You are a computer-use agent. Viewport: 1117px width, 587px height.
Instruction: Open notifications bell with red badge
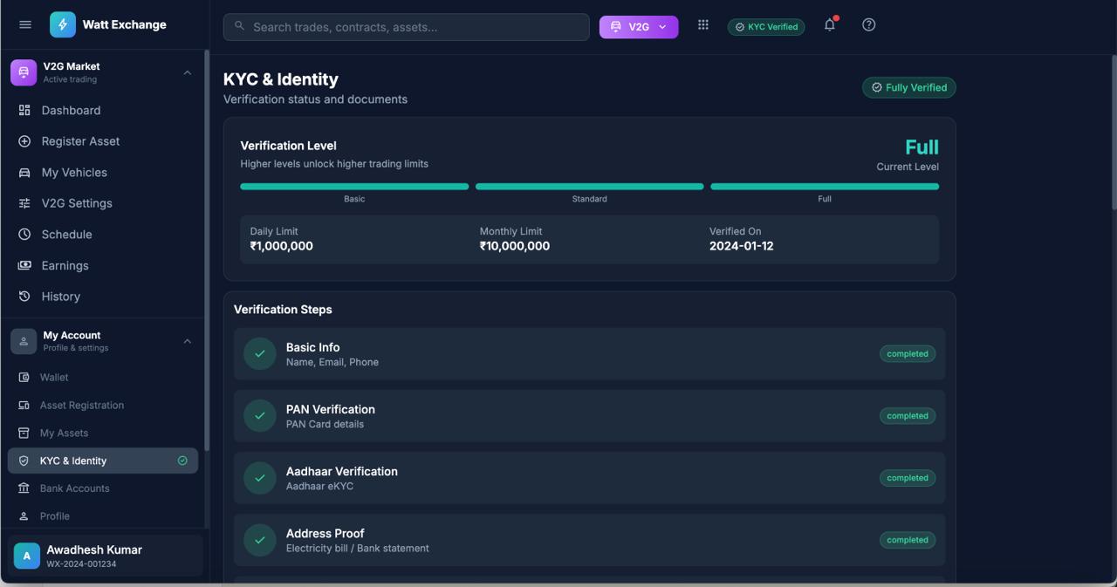829,24
